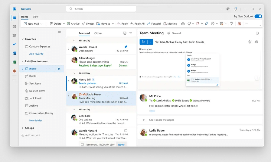Click the Search box
This screenshot has height=162, width=271.
pos(101,9)
